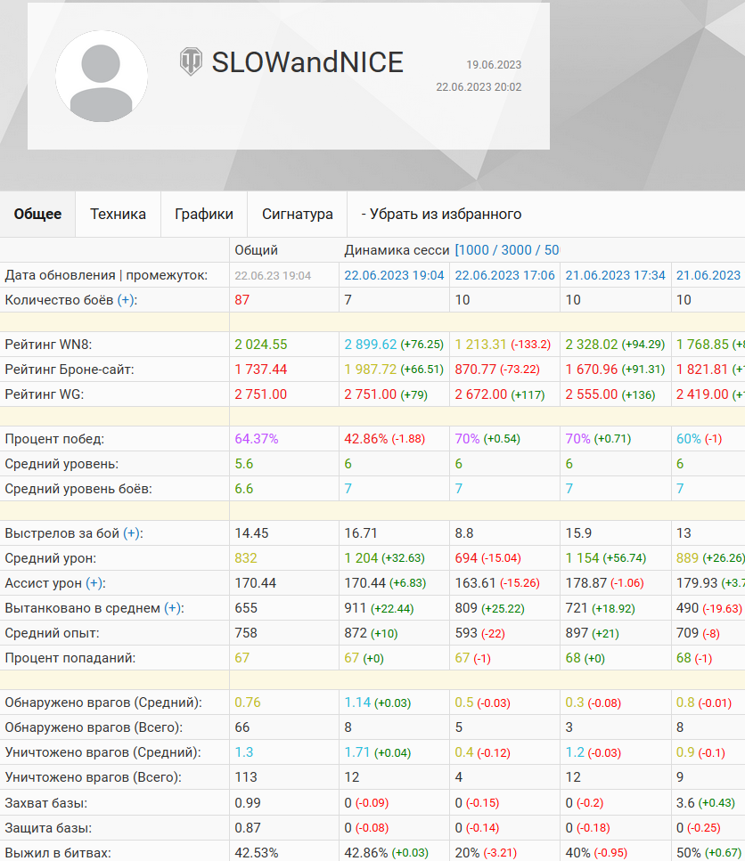Select the Сигнатура tab

(x=298, y=215)
